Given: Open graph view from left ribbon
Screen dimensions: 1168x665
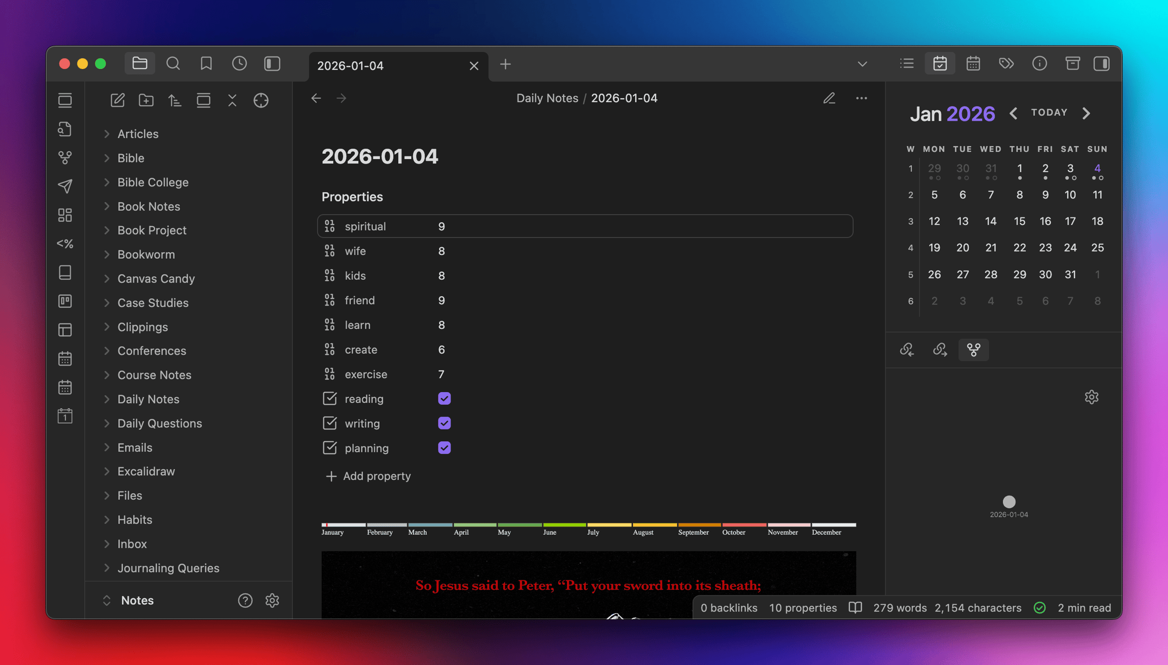Looking at the screenshot, I should click(65, 157).
